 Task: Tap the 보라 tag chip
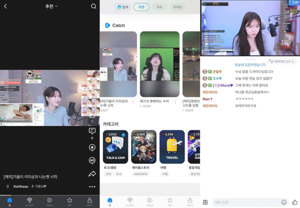pos(108,174)
